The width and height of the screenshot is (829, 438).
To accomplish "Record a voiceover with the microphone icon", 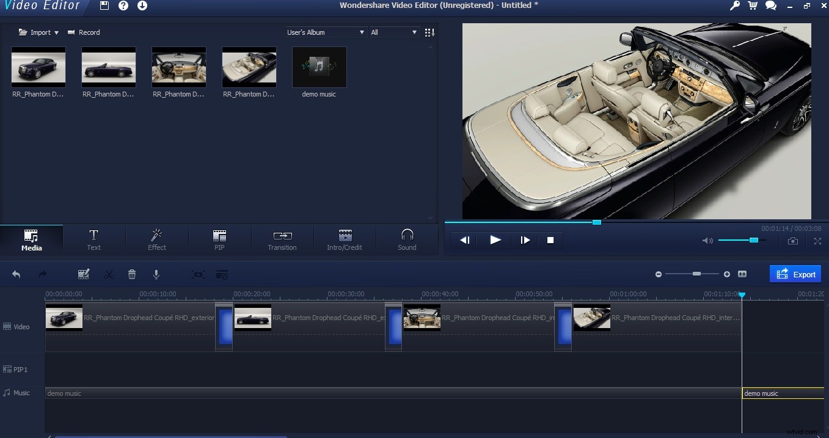I will [156, 274].
